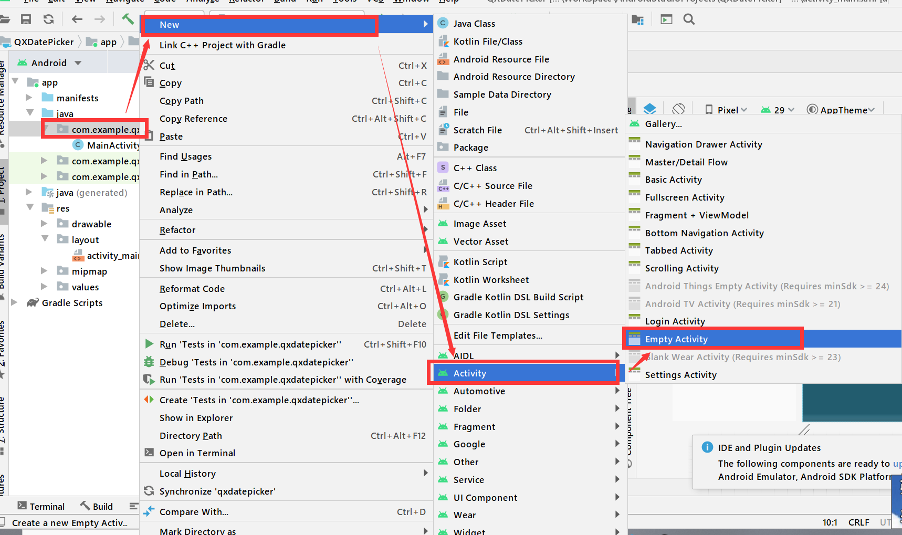Image resolution: width=902 pixels, height=535 pixels.
Task: Open the Pixel device dropdown
Action: click(726, 110)
